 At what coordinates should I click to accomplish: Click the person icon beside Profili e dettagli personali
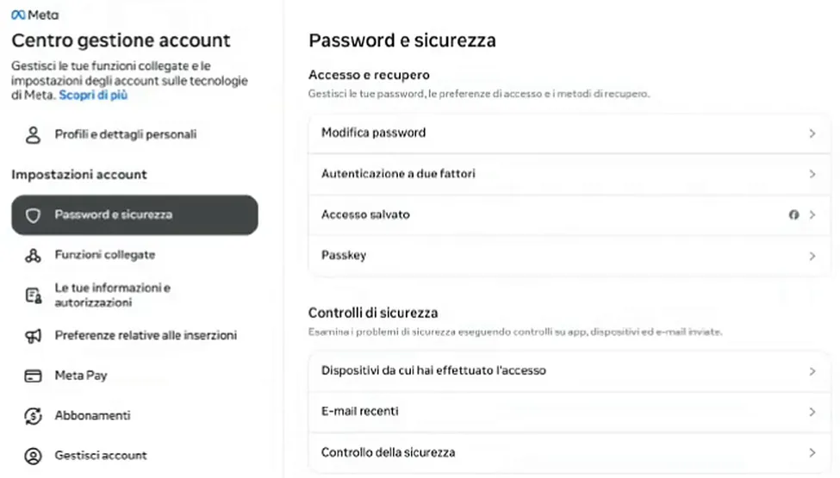pos(34,135)
